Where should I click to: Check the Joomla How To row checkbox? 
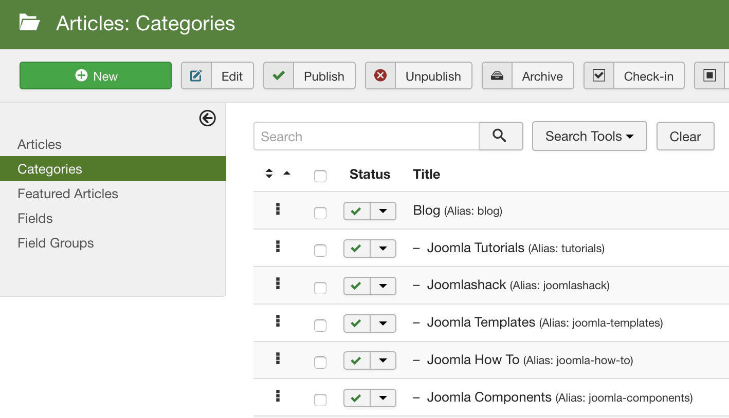[320, 363]
